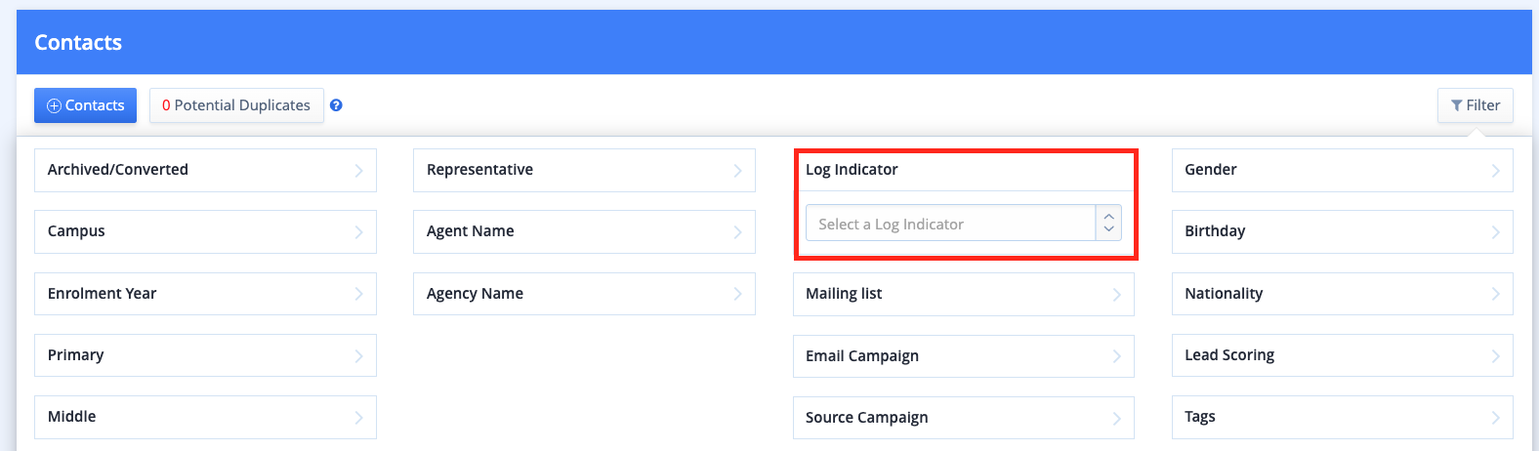Click the Email Campaign chevron arrow
The width and height of the screenshot is (1539, 451).
1116,356
